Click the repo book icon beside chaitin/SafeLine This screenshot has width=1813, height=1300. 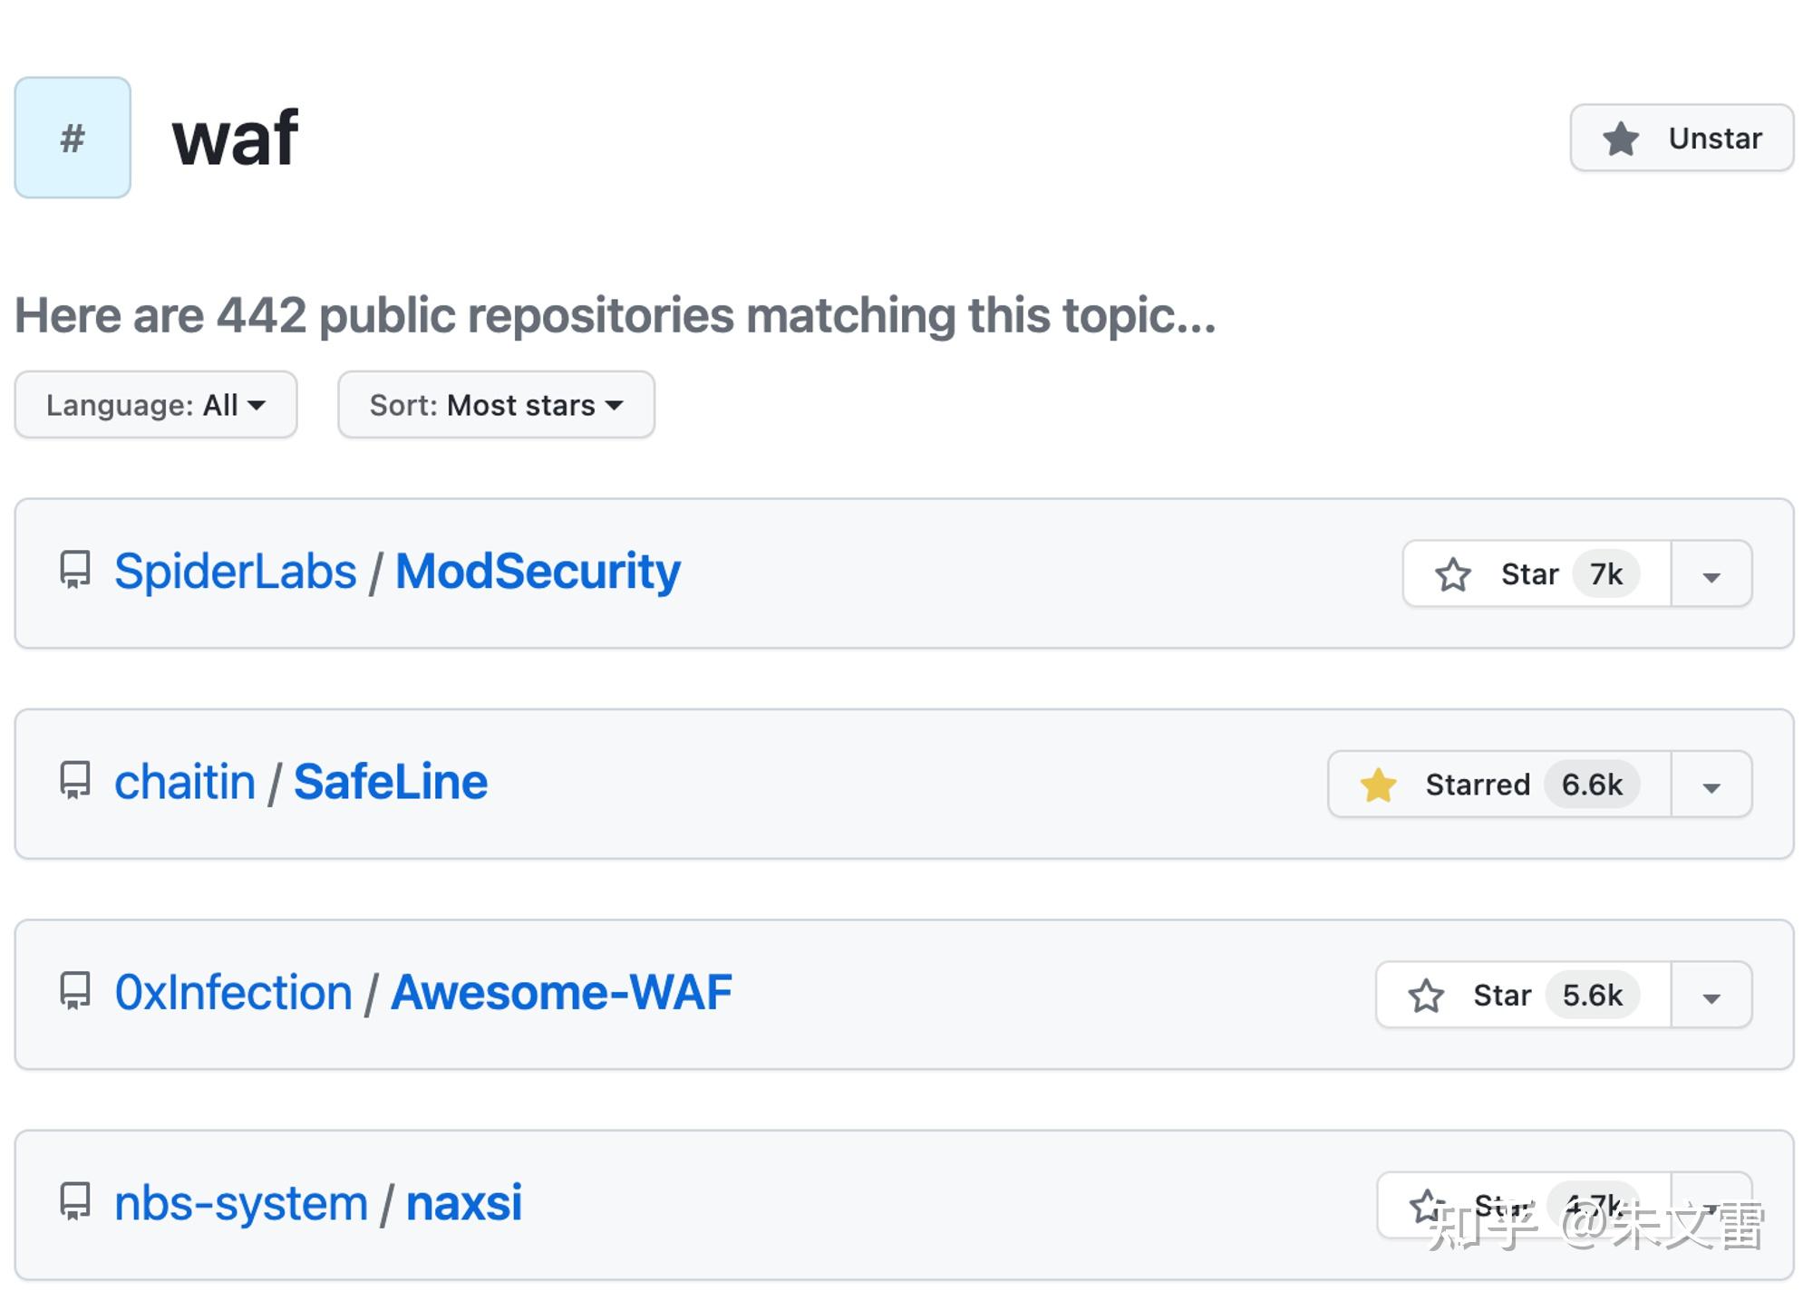(75, 781)
